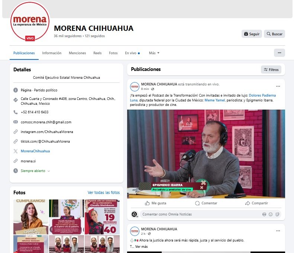The width and height of the screenshot is (294, 253).
Task: Open the Reels tab
Action: [x=97, y=53]
